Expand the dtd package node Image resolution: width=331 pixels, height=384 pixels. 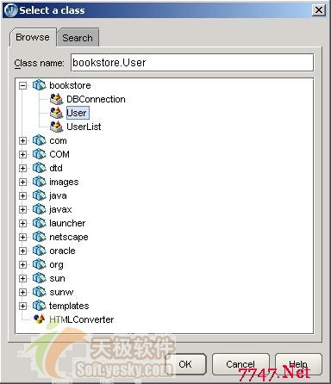pyautogui.click(x=23, y=168)
